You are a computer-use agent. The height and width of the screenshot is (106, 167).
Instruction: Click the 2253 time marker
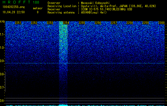[x=50, y=23]
